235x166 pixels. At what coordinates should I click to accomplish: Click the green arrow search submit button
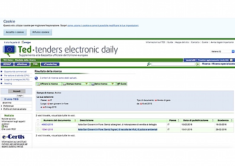coord(198,64)
